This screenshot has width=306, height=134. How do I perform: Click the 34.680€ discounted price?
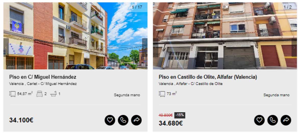(x=171, y=123)
